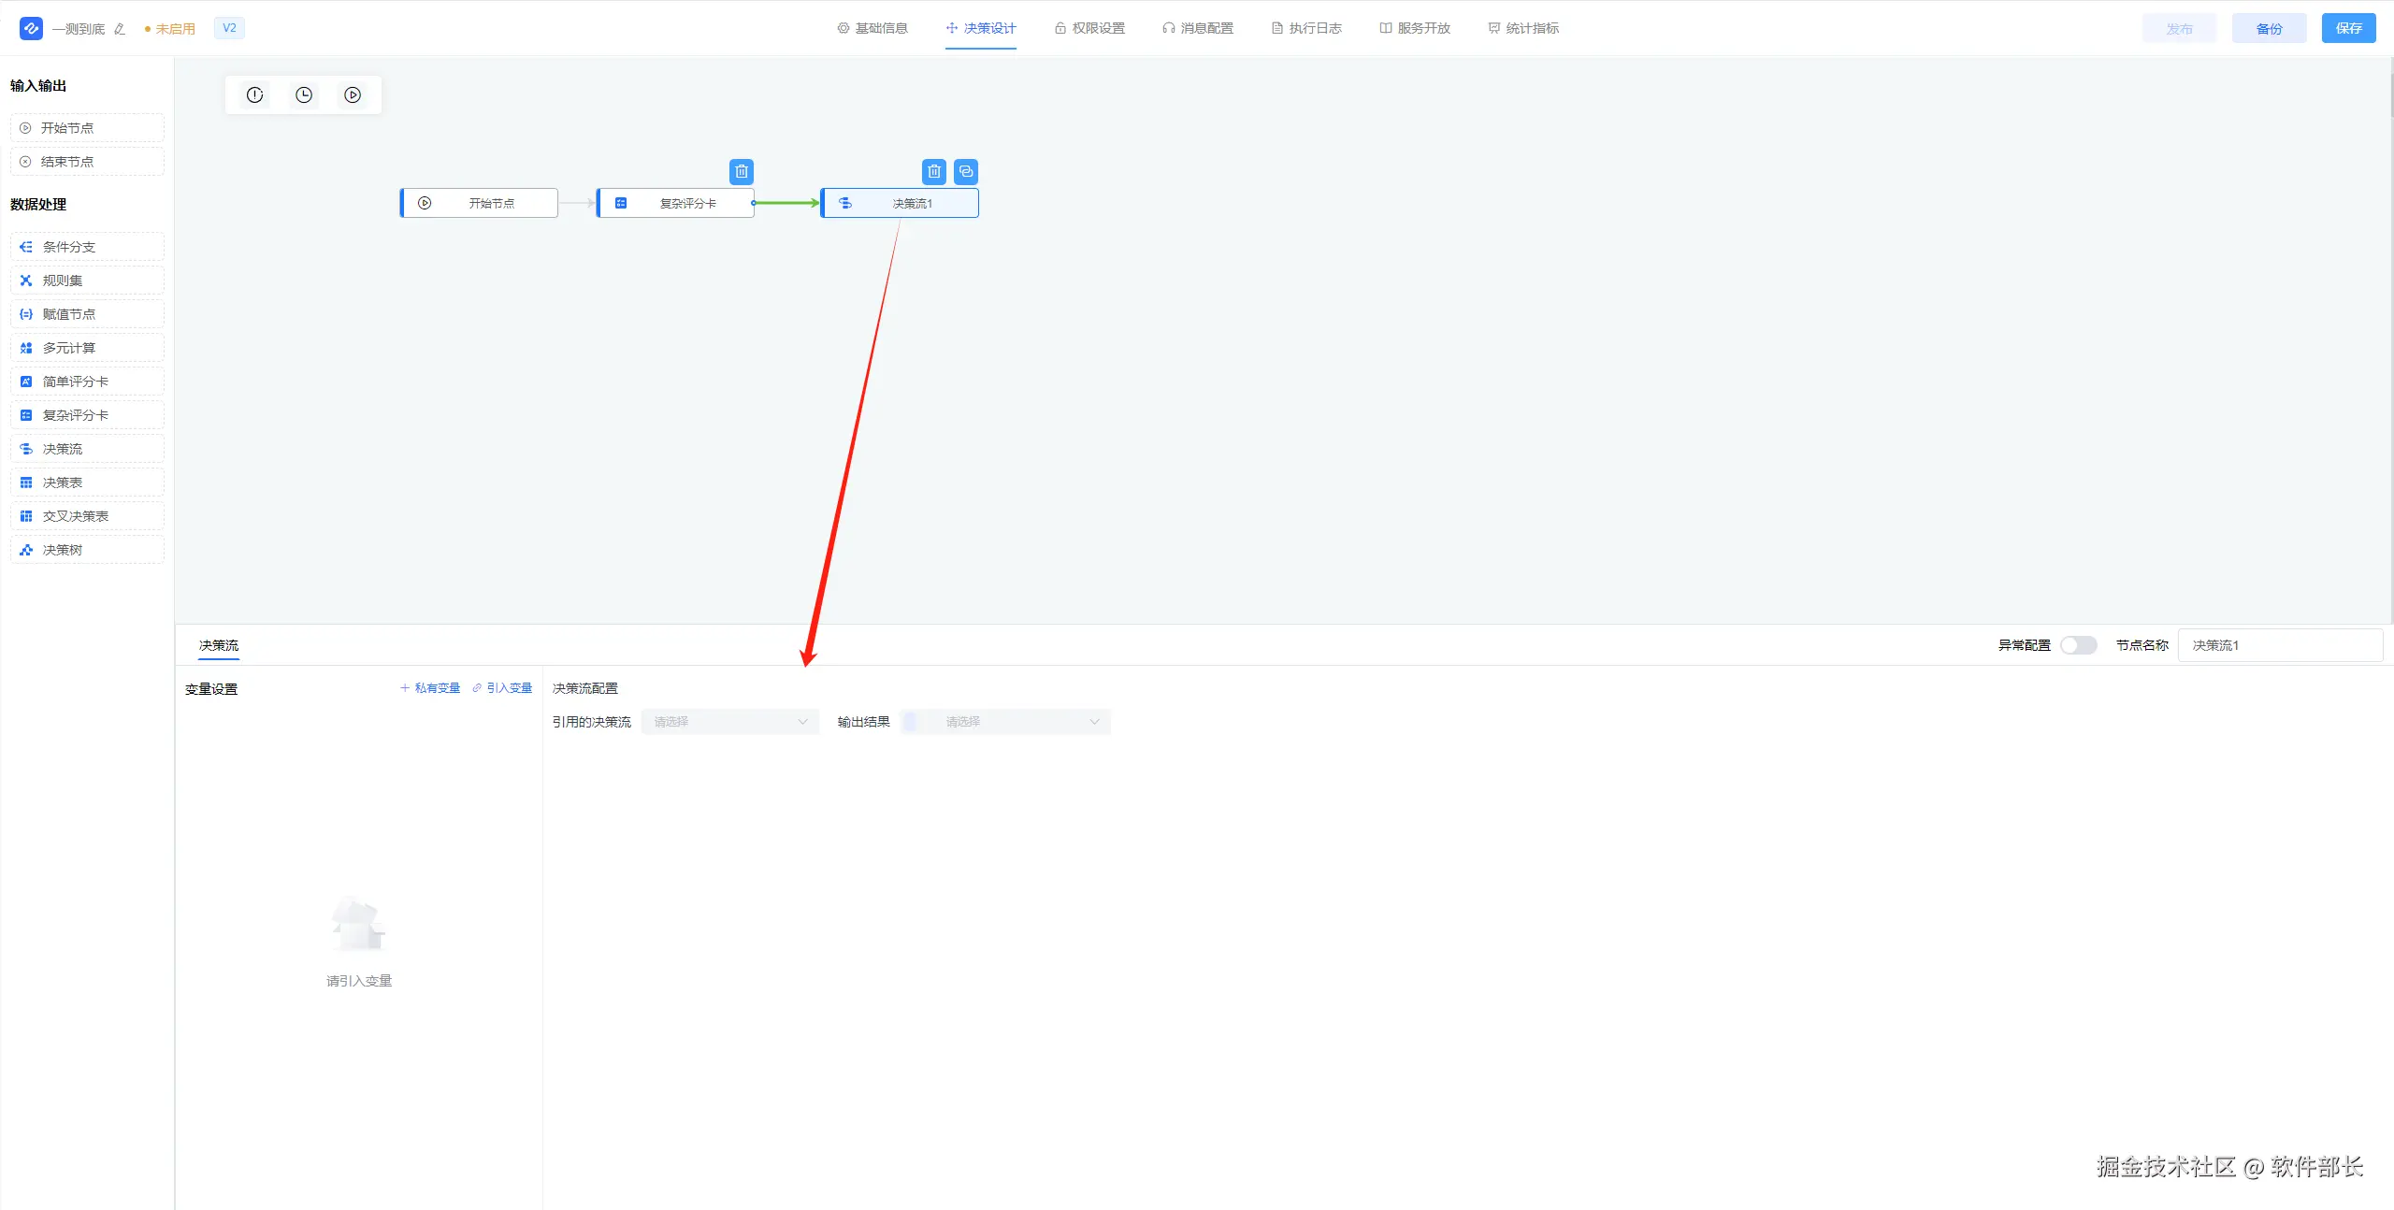
Task: Click the 保存 button
Action: click(x=2348, y=28)
